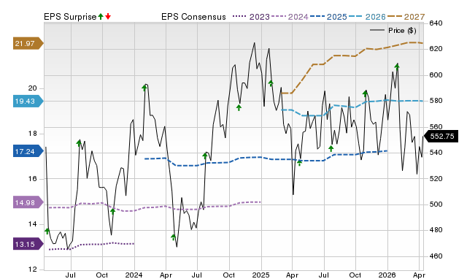The width and height of the screenshot is (467, 279).
Task: Click the surprise arrow at the early 2026 price peak
Action: point(397,66)
